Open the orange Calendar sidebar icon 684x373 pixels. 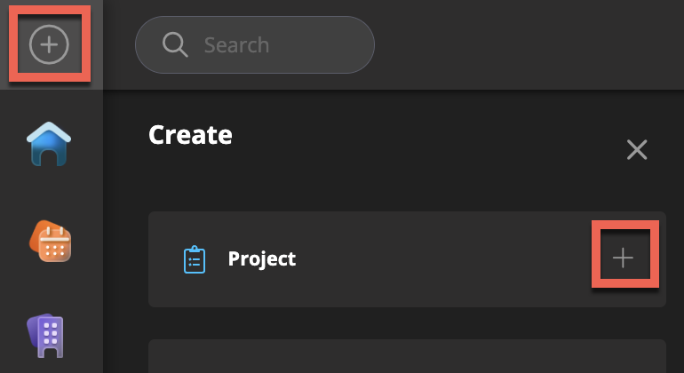(x=51, y=240)
